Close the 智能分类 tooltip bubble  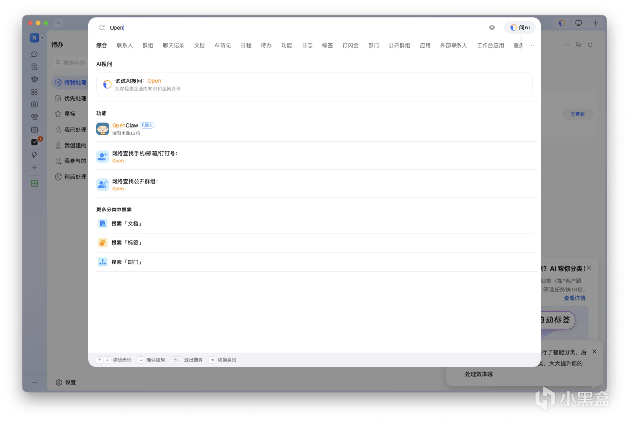[594, 351]
